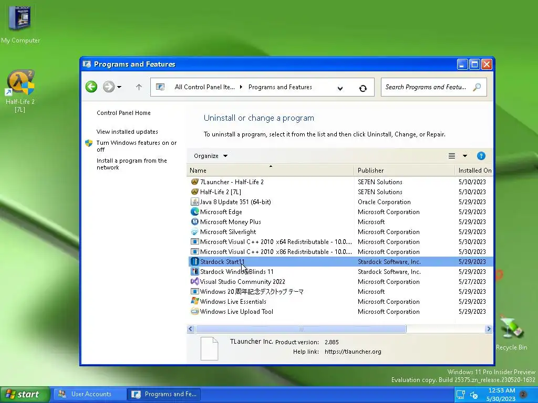Select Visual C++ 2010 x86 Redistributable icon
The width and height of the screenshot is (538, 403).
(194, 251)
